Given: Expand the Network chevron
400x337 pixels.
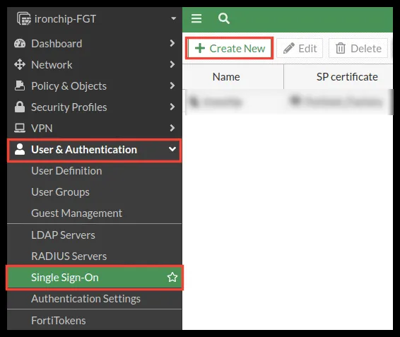Looking at the screenshot, I should pos(172,64).
